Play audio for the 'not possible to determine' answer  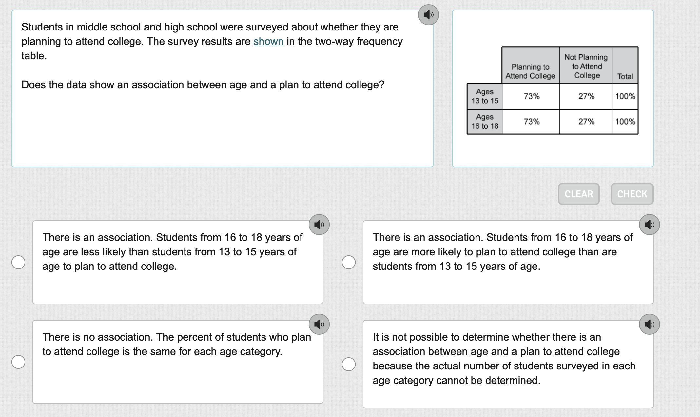click(x=649, y=324)
